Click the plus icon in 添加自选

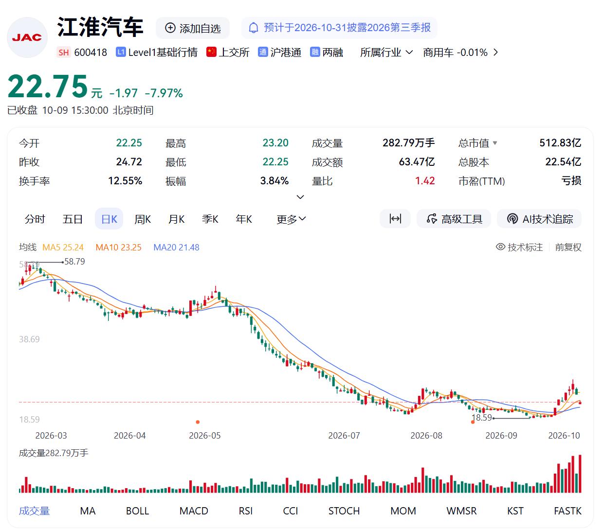pos(170,28)
